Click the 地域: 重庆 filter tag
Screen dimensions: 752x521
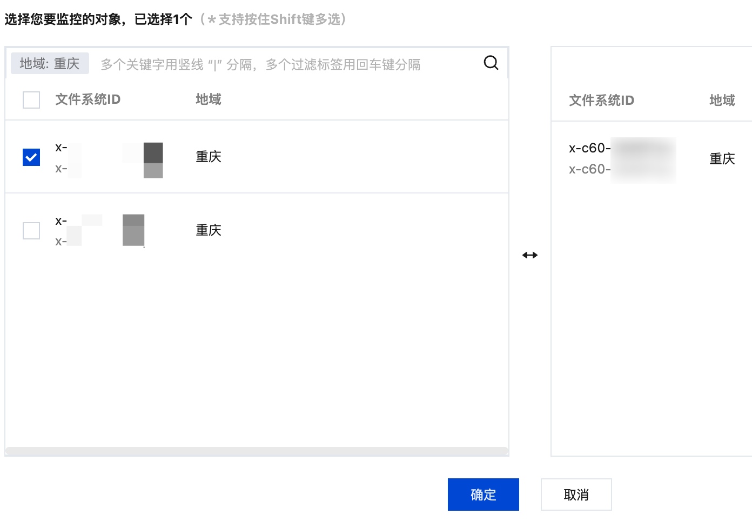[50, 64]
